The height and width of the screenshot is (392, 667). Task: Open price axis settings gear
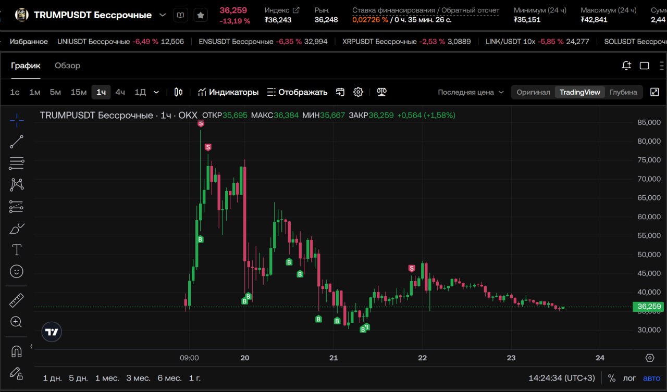(650, 358)
